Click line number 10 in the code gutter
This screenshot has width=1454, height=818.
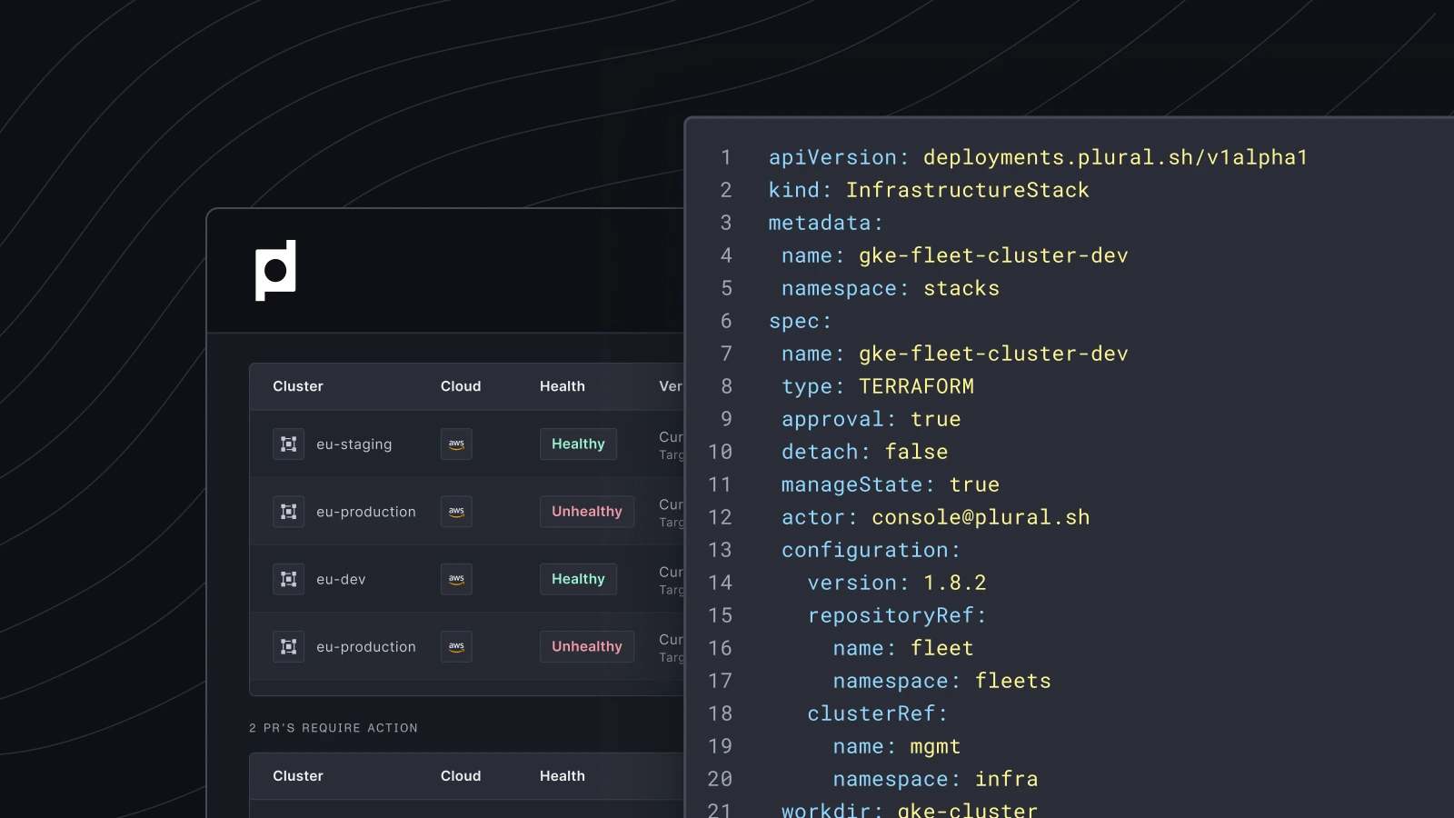click(720, 452)
